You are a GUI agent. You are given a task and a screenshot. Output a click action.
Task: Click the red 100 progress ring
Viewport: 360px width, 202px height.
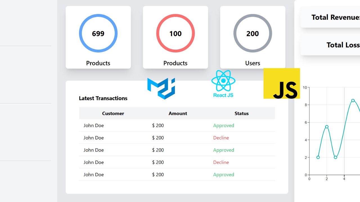pos(175,33)
